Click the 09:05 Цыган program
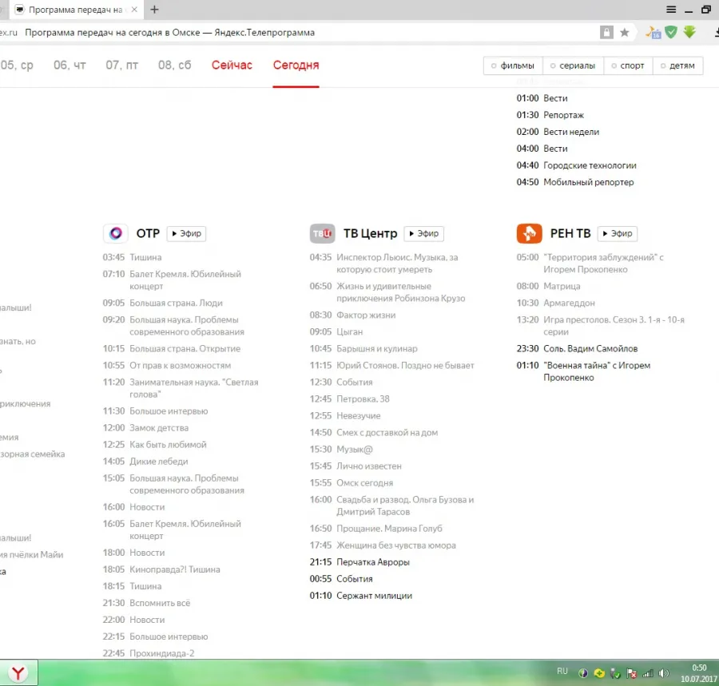719x686 pixels. 336,331
